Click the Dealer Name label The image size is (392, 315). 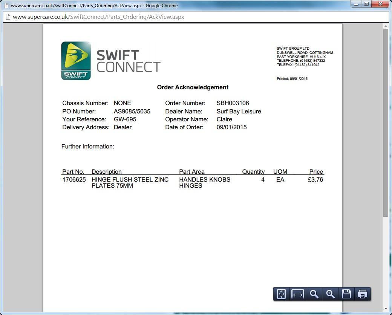click(x=184, y=111)
